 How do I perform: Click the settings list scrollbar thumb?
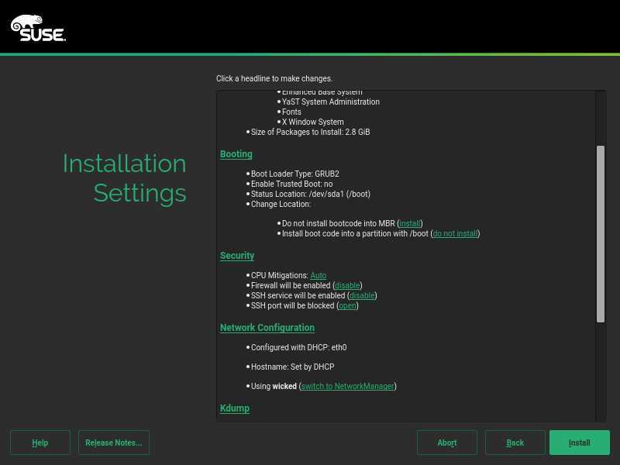(600, 234)
